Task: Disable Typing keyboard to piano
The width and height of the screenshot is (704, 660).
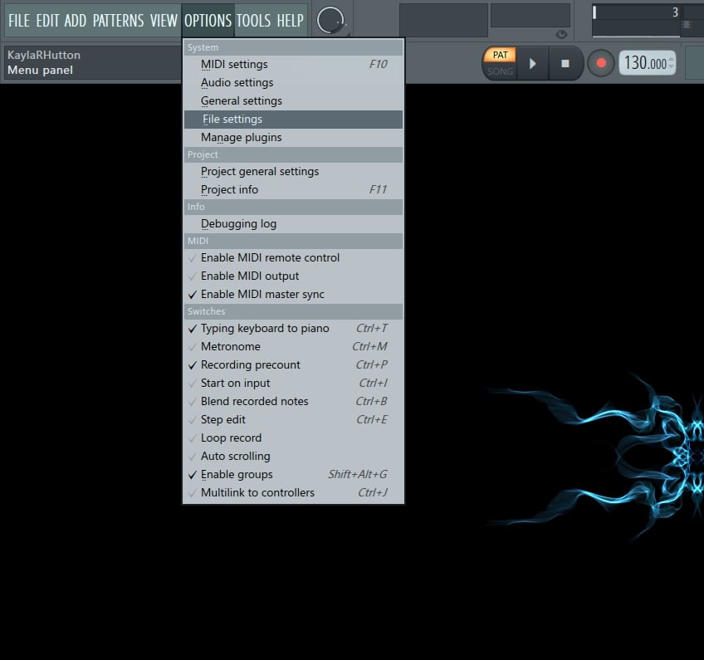Action: [265, 329]
